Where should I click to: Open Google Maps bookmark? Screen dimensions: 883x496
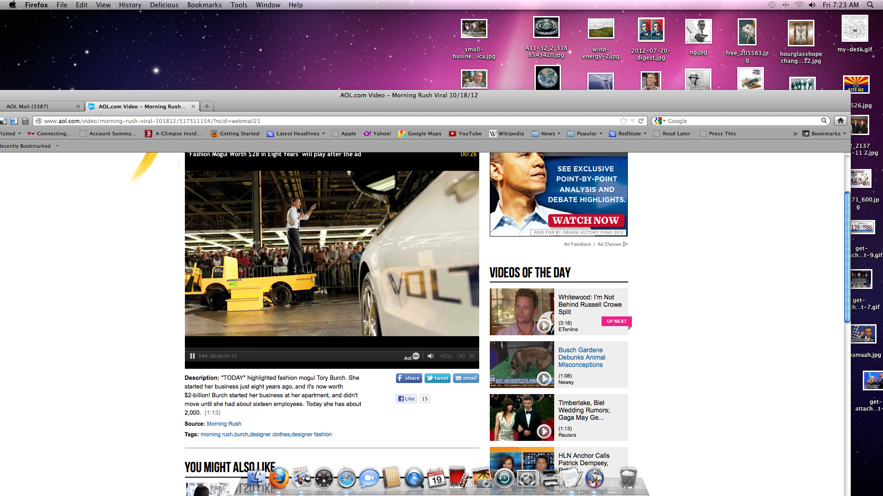click(420, 134)
